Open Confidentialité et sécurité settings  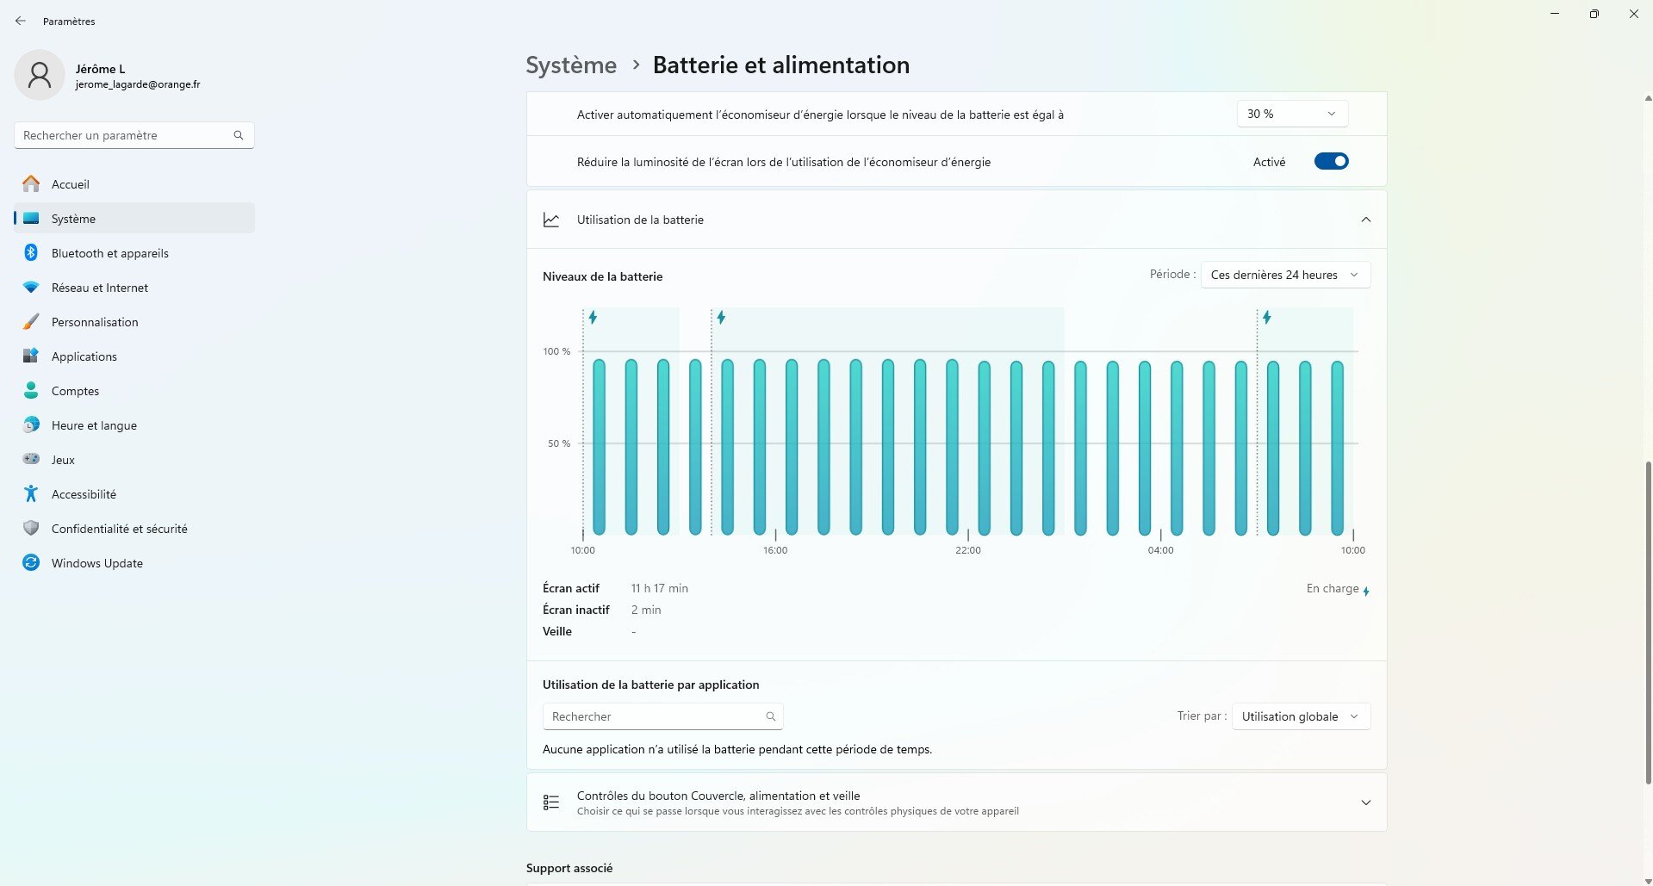coord(119,529)
